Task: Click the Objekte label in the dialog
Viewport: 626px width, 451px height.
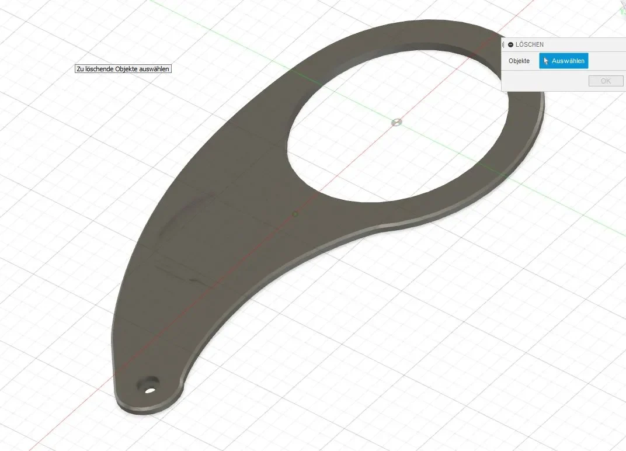Action: [519, 61]
